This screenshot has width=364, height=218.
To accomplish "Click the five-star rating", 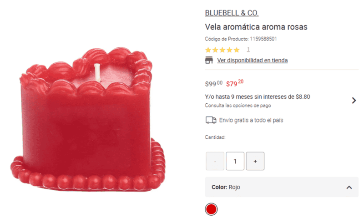I will click(x=222, y=50).
